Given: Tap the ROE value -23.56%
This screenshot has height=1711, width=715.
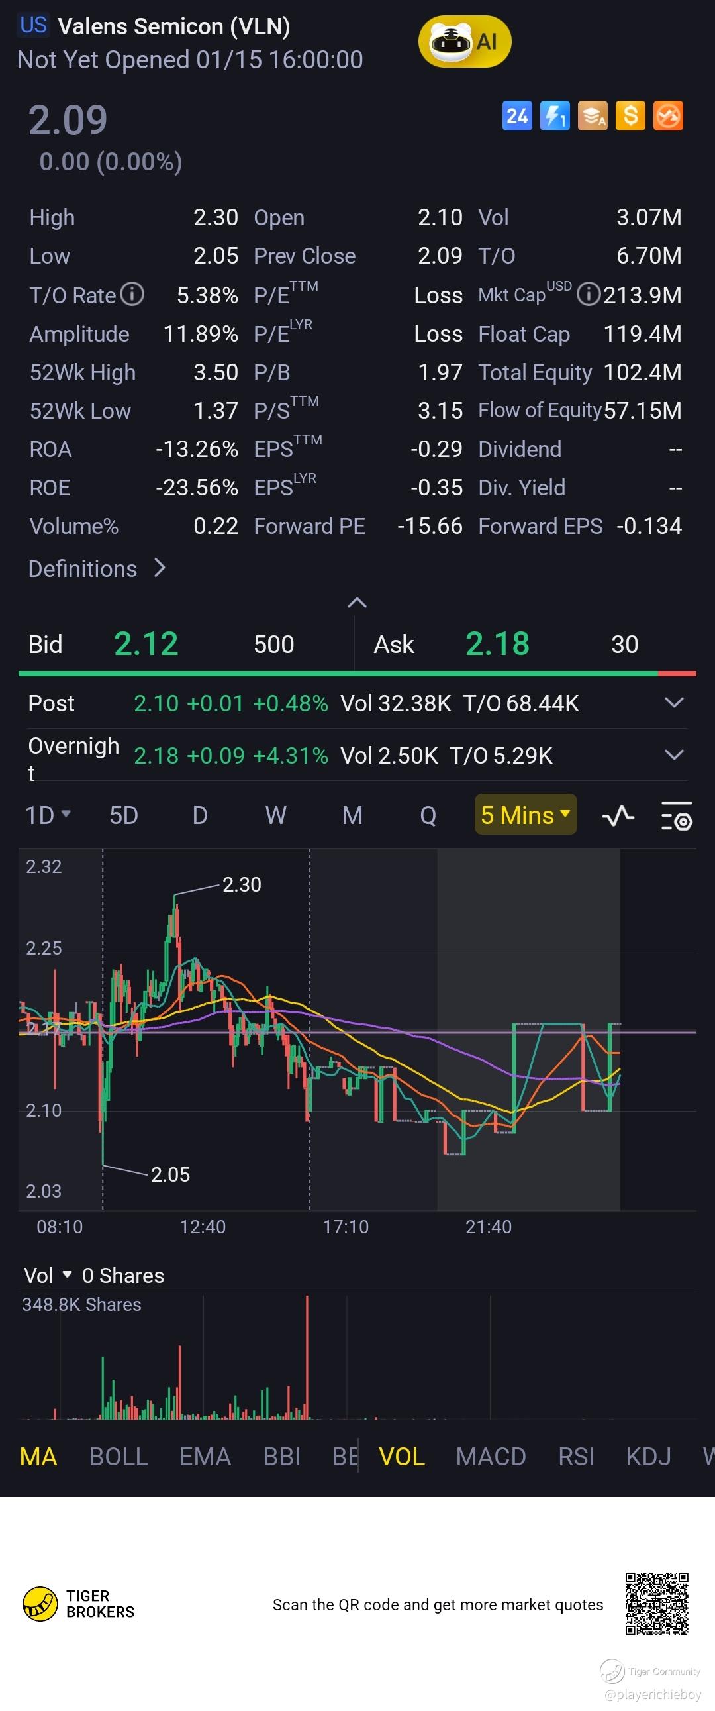Looking at the screenshot, I should tap(197, 488).
